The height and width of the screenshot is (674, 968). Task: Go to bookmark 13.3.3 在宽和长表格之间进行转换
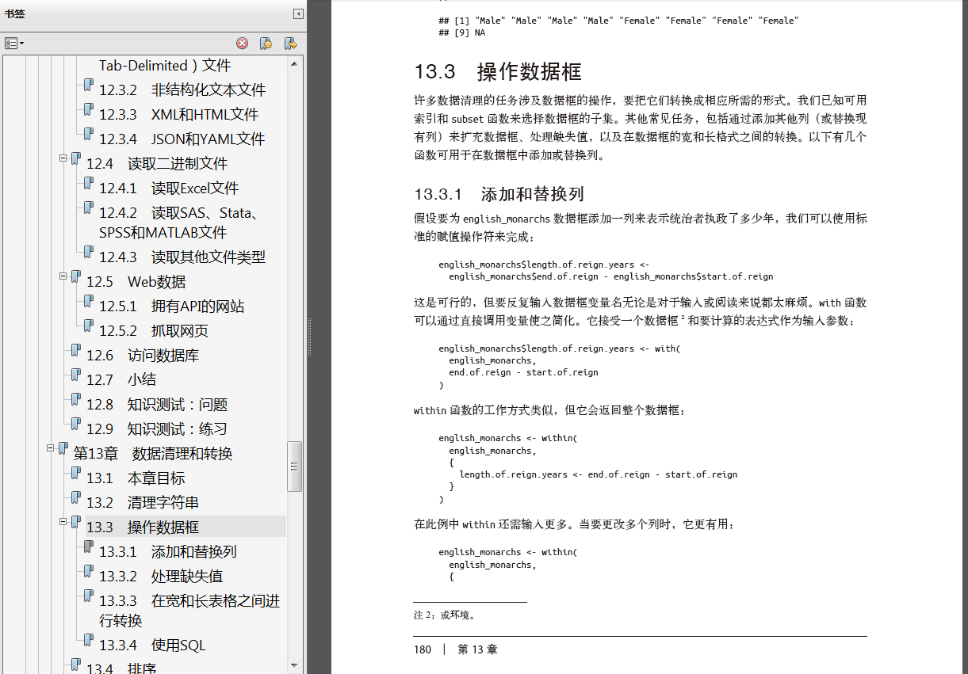189,611
